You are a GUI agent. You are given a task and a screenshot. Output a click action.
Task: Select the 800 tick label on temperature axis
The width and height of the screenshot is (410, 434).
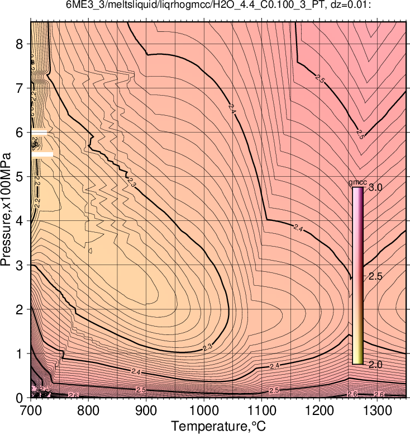click(x=88, y=411)
